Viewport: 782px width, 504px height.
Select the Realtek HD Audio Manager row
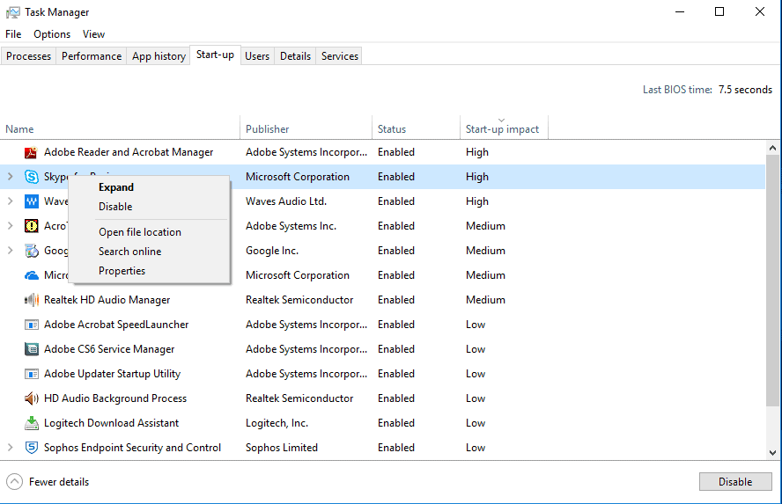point(382,300)
